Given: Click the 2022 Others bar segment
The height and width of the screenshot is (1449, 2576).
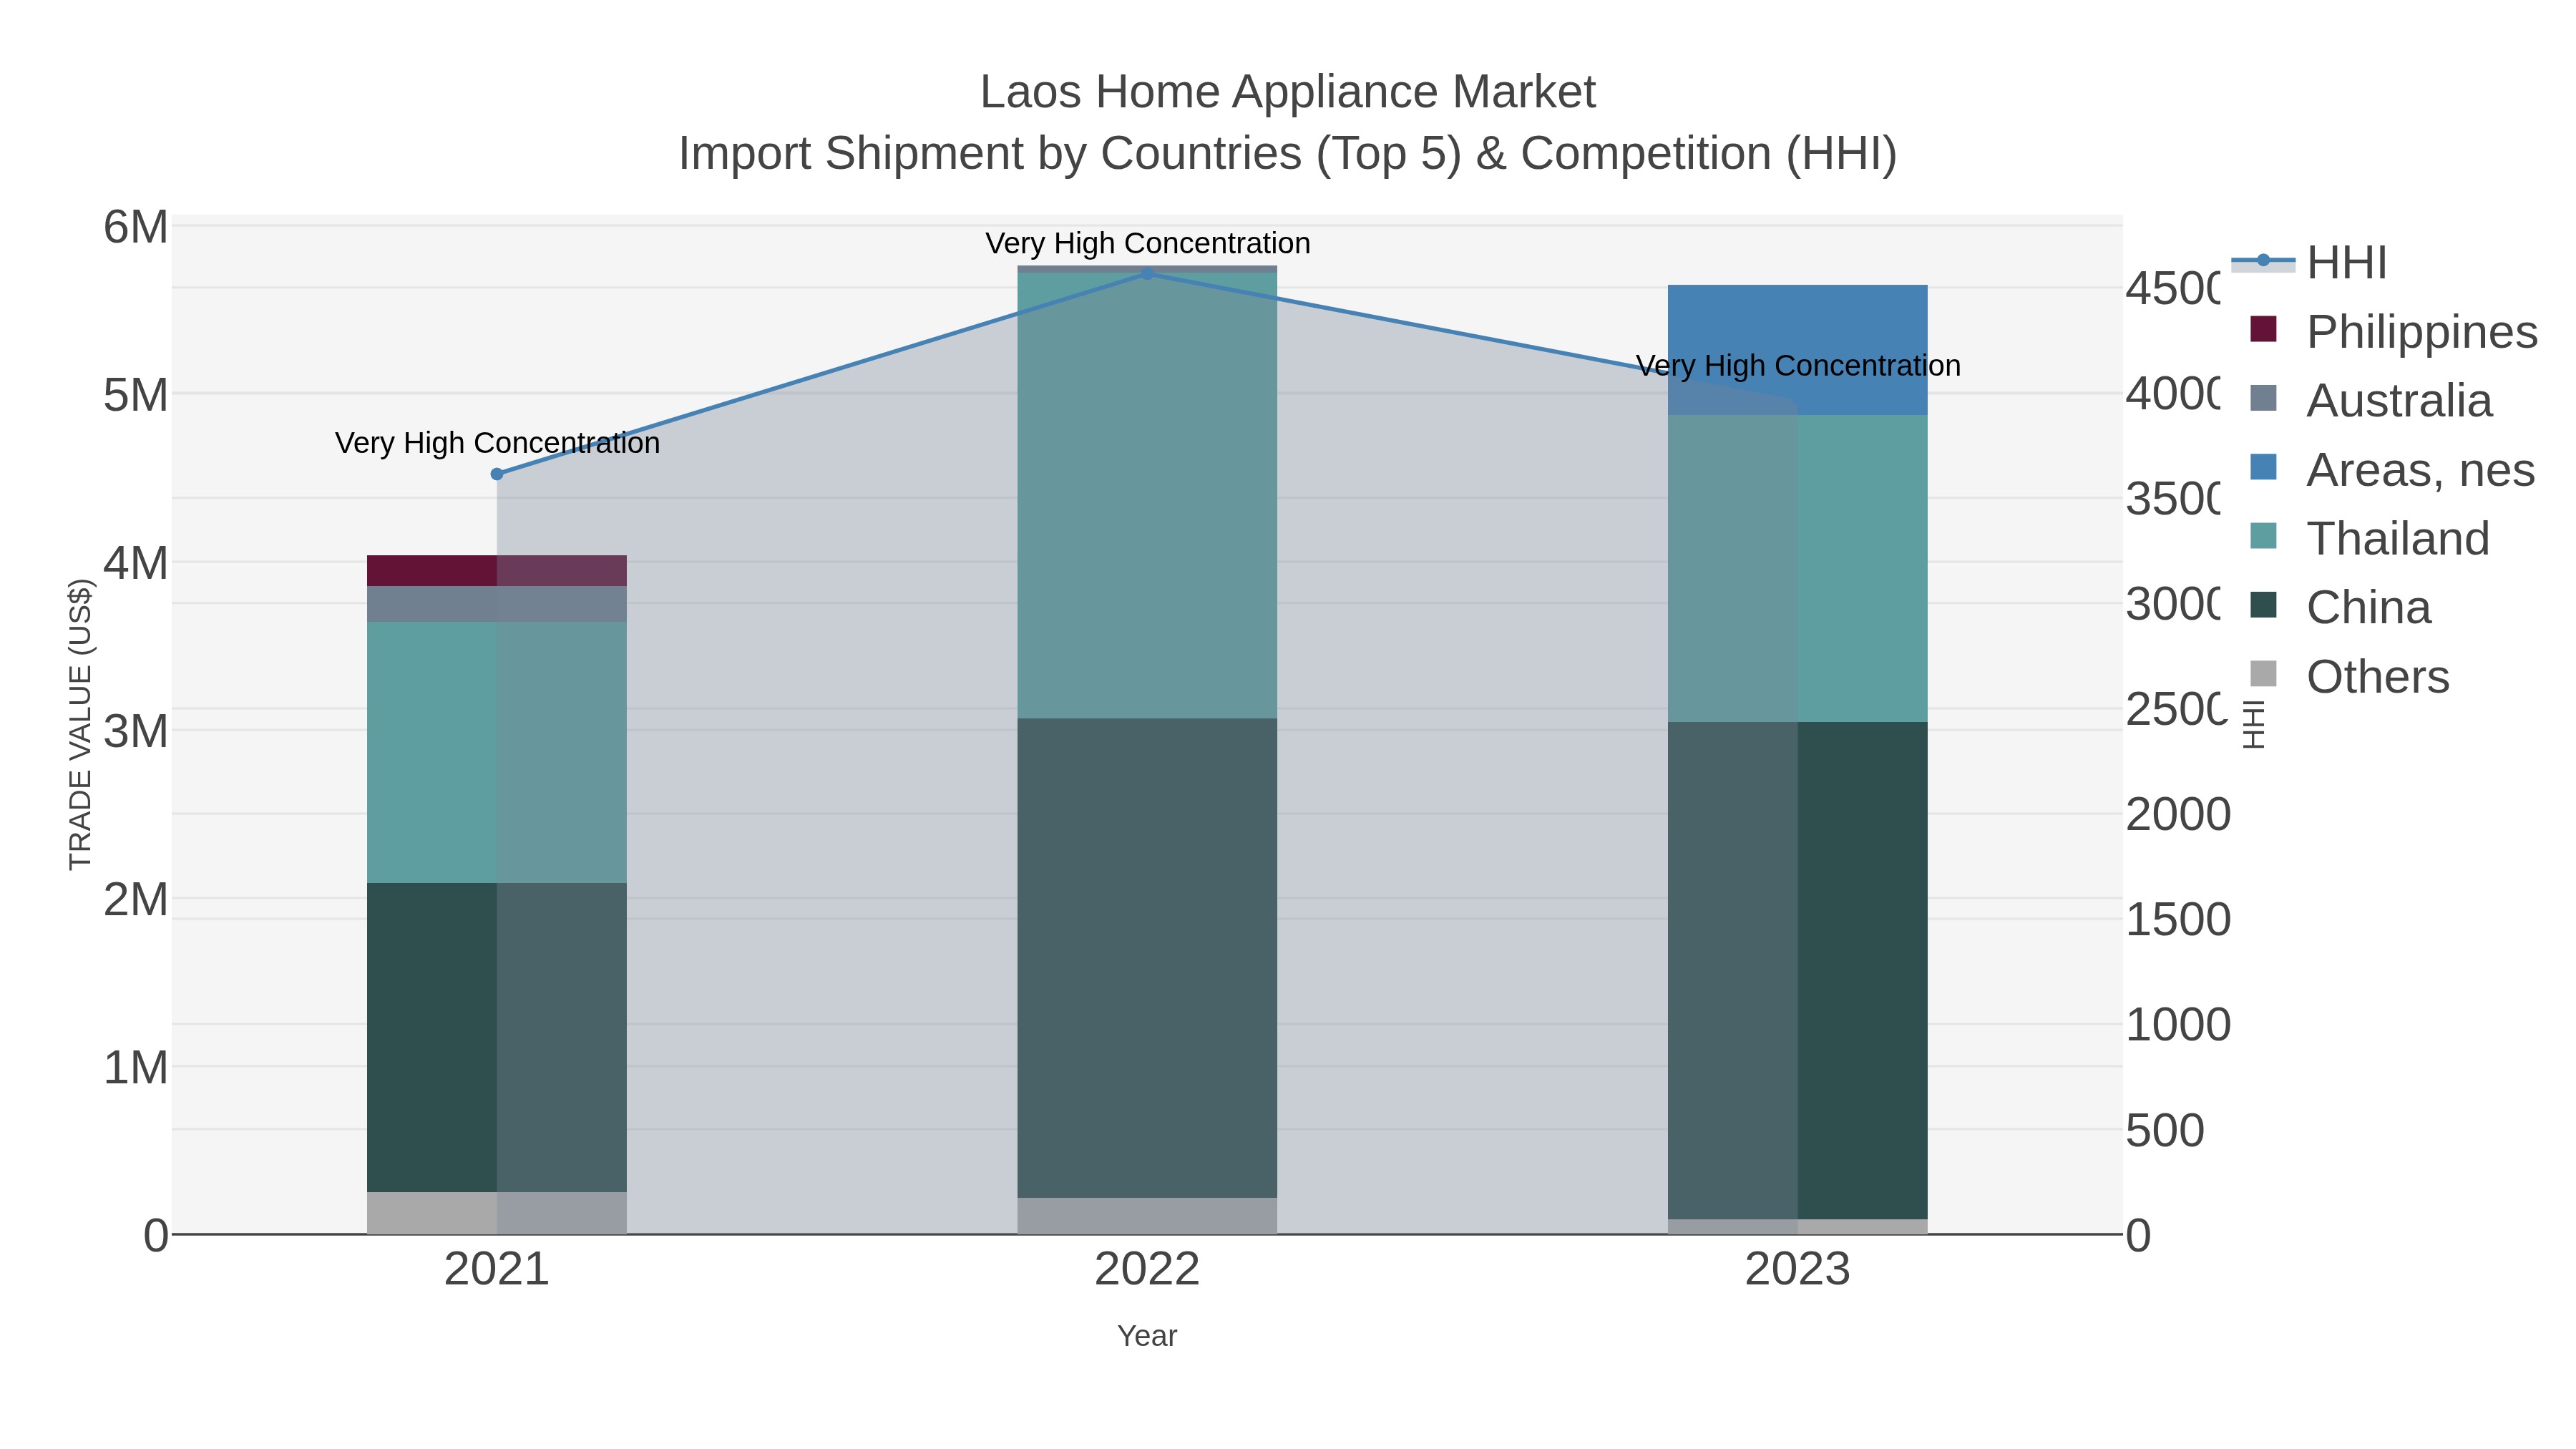Looking at the screenshot, I should coord(1147,1216).
